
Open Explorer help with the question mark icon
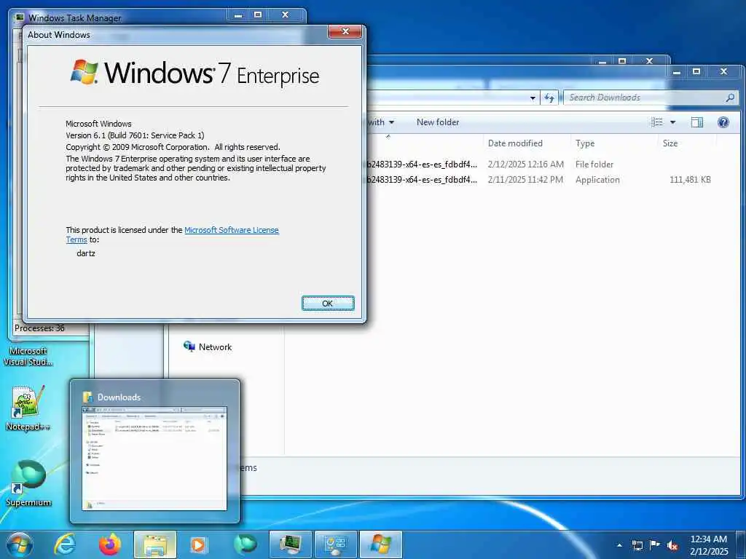pyautogui.click(x=723, y=122)
